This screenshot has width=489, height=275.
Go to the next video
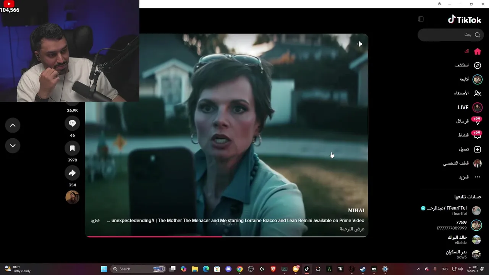13,146
